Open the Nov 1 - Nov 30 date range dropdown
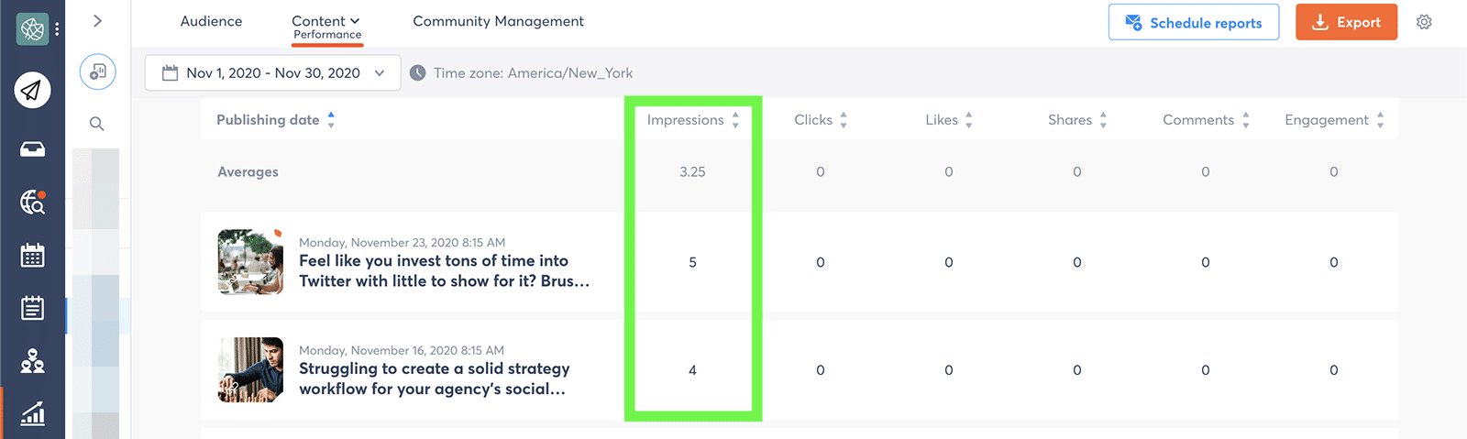 (x=272, y=73)
